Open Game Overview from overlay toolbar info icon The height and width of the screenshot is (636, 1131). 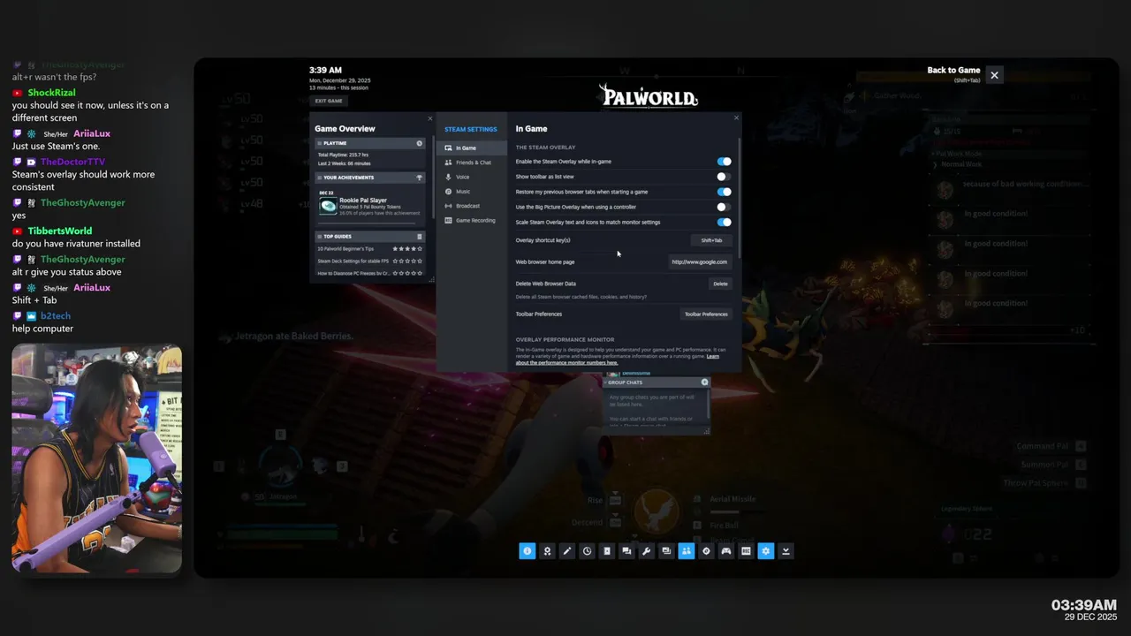coord(528,551)
